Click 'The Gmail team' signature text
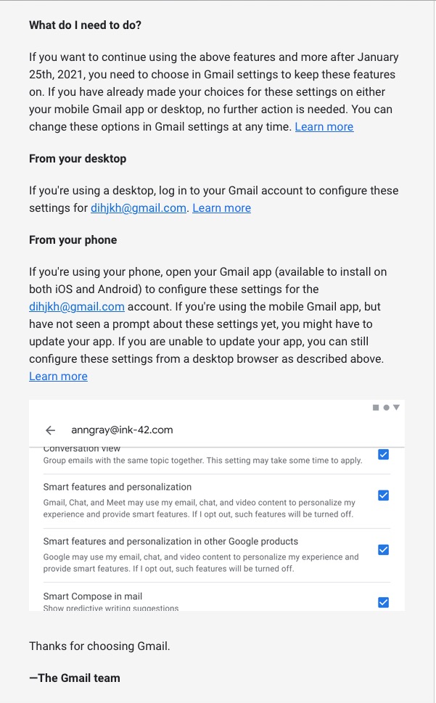The width and height of the screenshot is (436, 703). coord(75,678)
